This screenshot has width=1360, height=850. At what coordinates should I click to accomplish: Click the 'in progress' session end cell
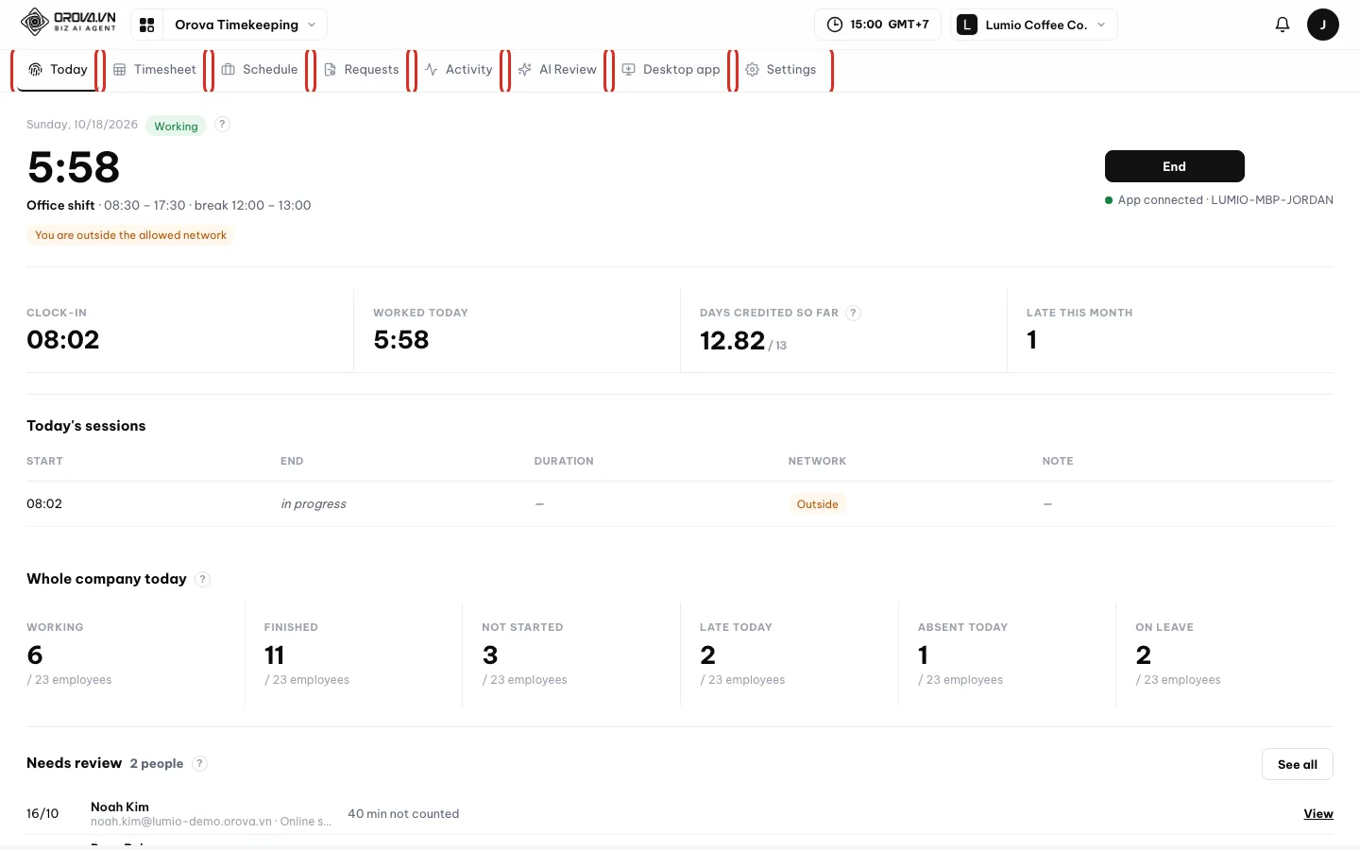pyautogui.click(x=314, y=504)
